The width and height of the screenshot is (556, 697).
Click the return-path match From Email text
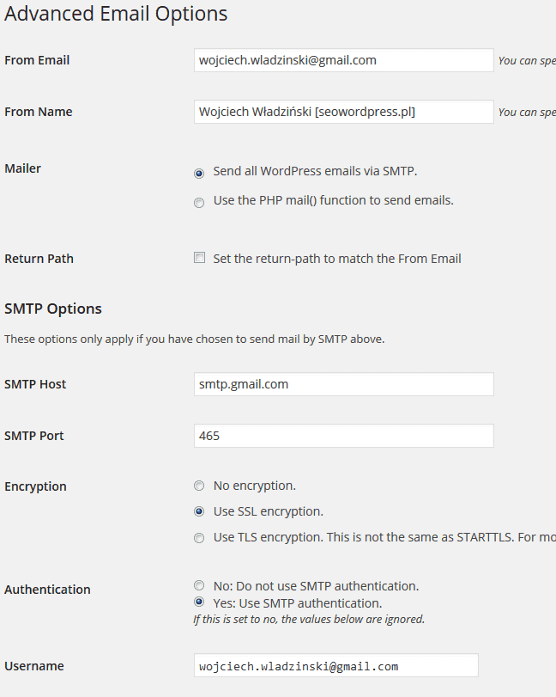pos(337,259)
